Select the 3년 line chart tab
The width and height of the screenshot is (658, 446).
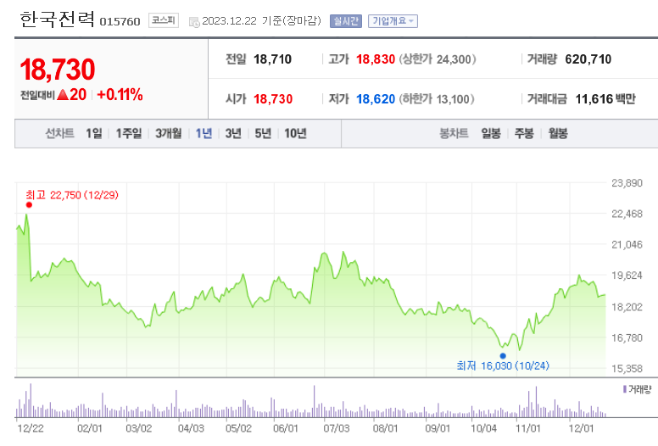point(233,133)
